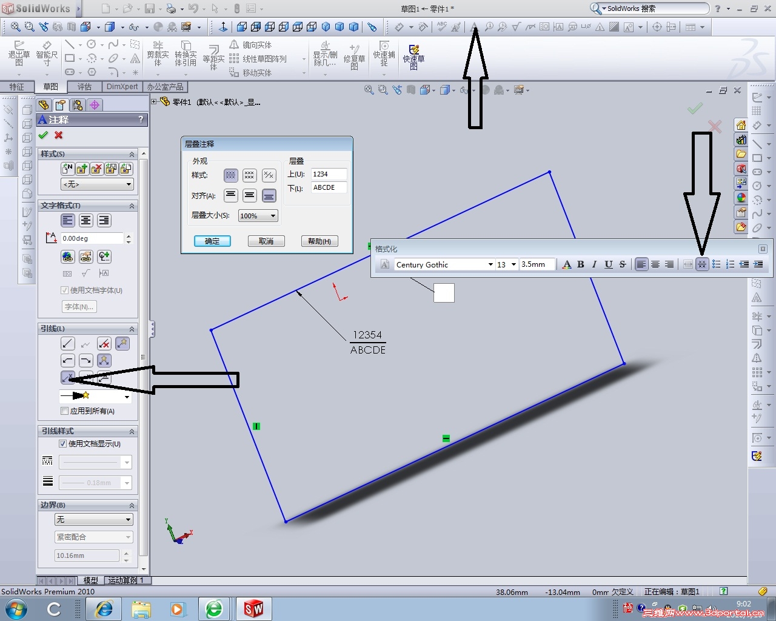Open the DimXpertManager tab icon
This screenshot has width=776, height=621.
coord(95,106)
